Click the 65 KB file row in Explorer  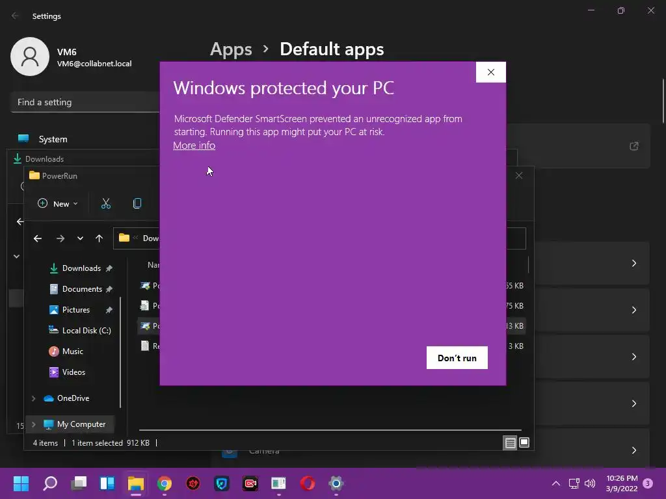[150, 286]
